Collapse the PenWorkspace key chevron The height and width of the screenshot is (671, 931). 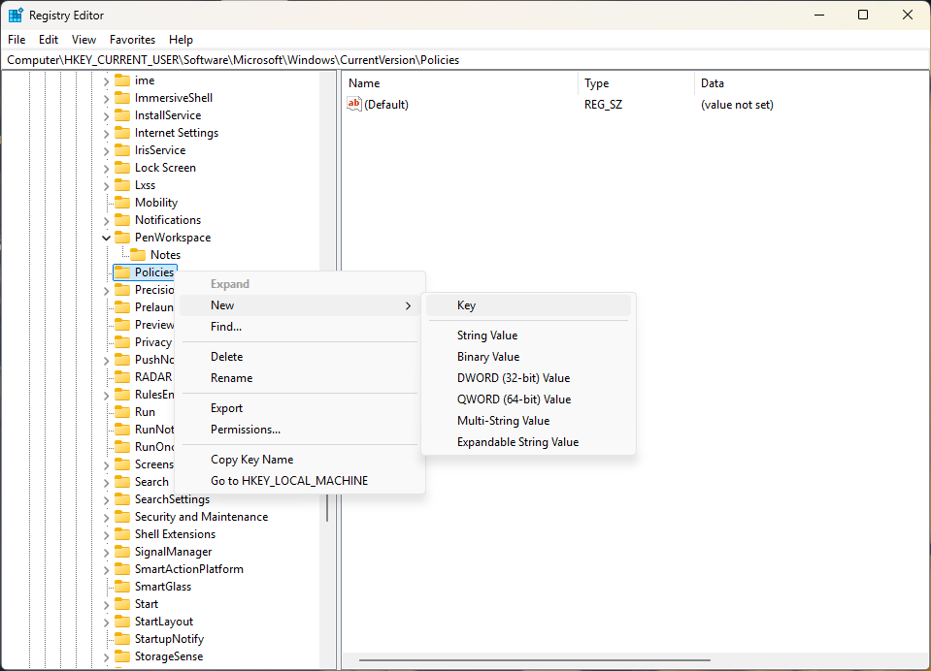coord(106,237)
